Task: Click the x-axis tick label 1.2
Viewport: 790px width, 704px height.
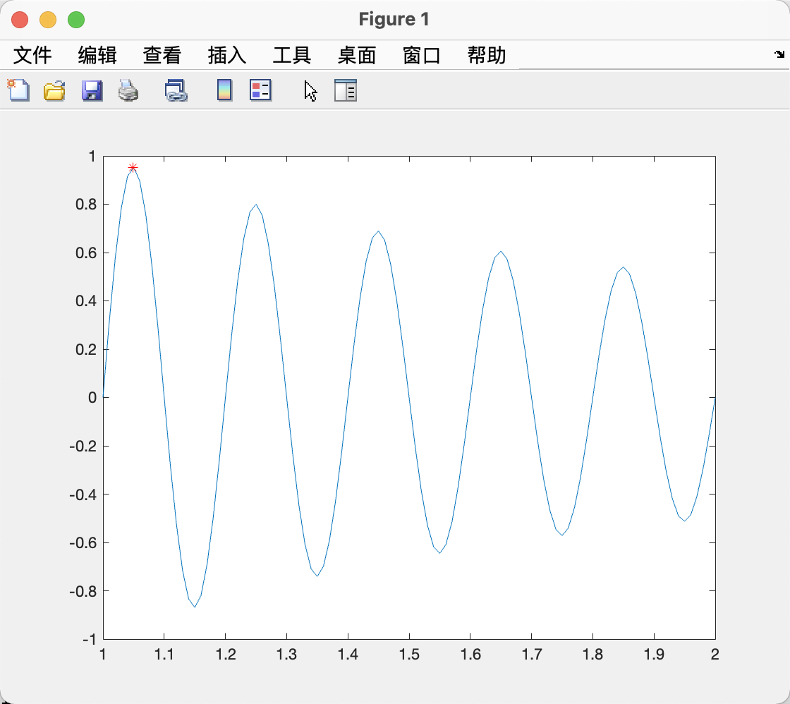Action: [225, 654]
